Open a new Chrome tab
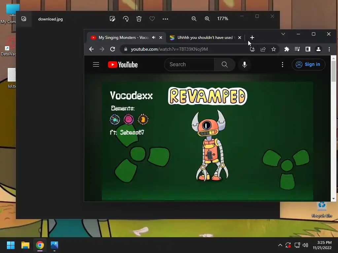Image resolution: width=338 pixels, height=253 pixels. click(x=252, y=38)
